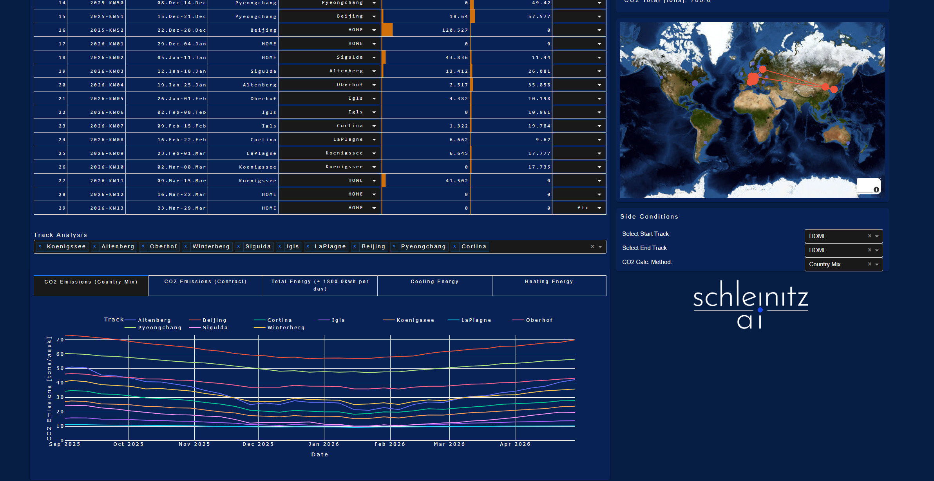This screenshot has width=934, height=481.
Task: Click the schleinitz ai logo
Action: [750, 305]
